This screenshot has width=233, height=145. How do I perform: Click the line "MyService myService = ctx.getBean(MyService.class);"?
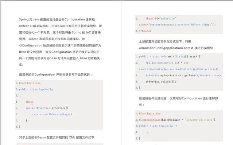click(184, 75)
